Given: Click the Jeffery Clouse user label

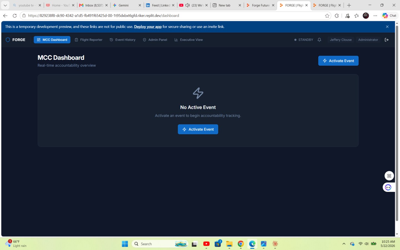Looking at the screenshot, I should click(341, 40).
